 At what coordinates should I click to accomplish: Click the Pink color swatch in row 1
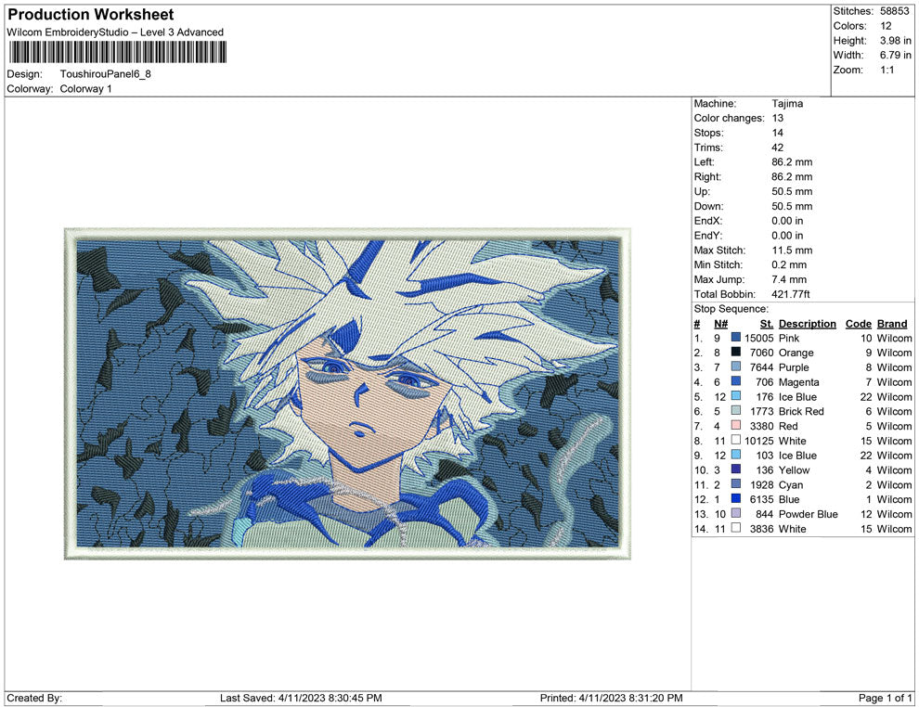tap(735, 338)
